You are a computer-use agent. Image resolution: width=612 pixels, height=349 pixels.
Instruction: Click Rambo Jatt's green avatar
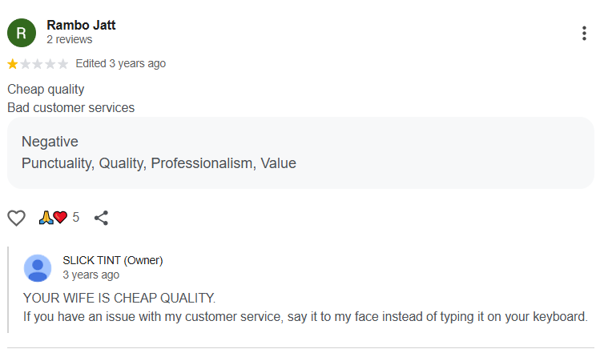[x=22, y=33]
